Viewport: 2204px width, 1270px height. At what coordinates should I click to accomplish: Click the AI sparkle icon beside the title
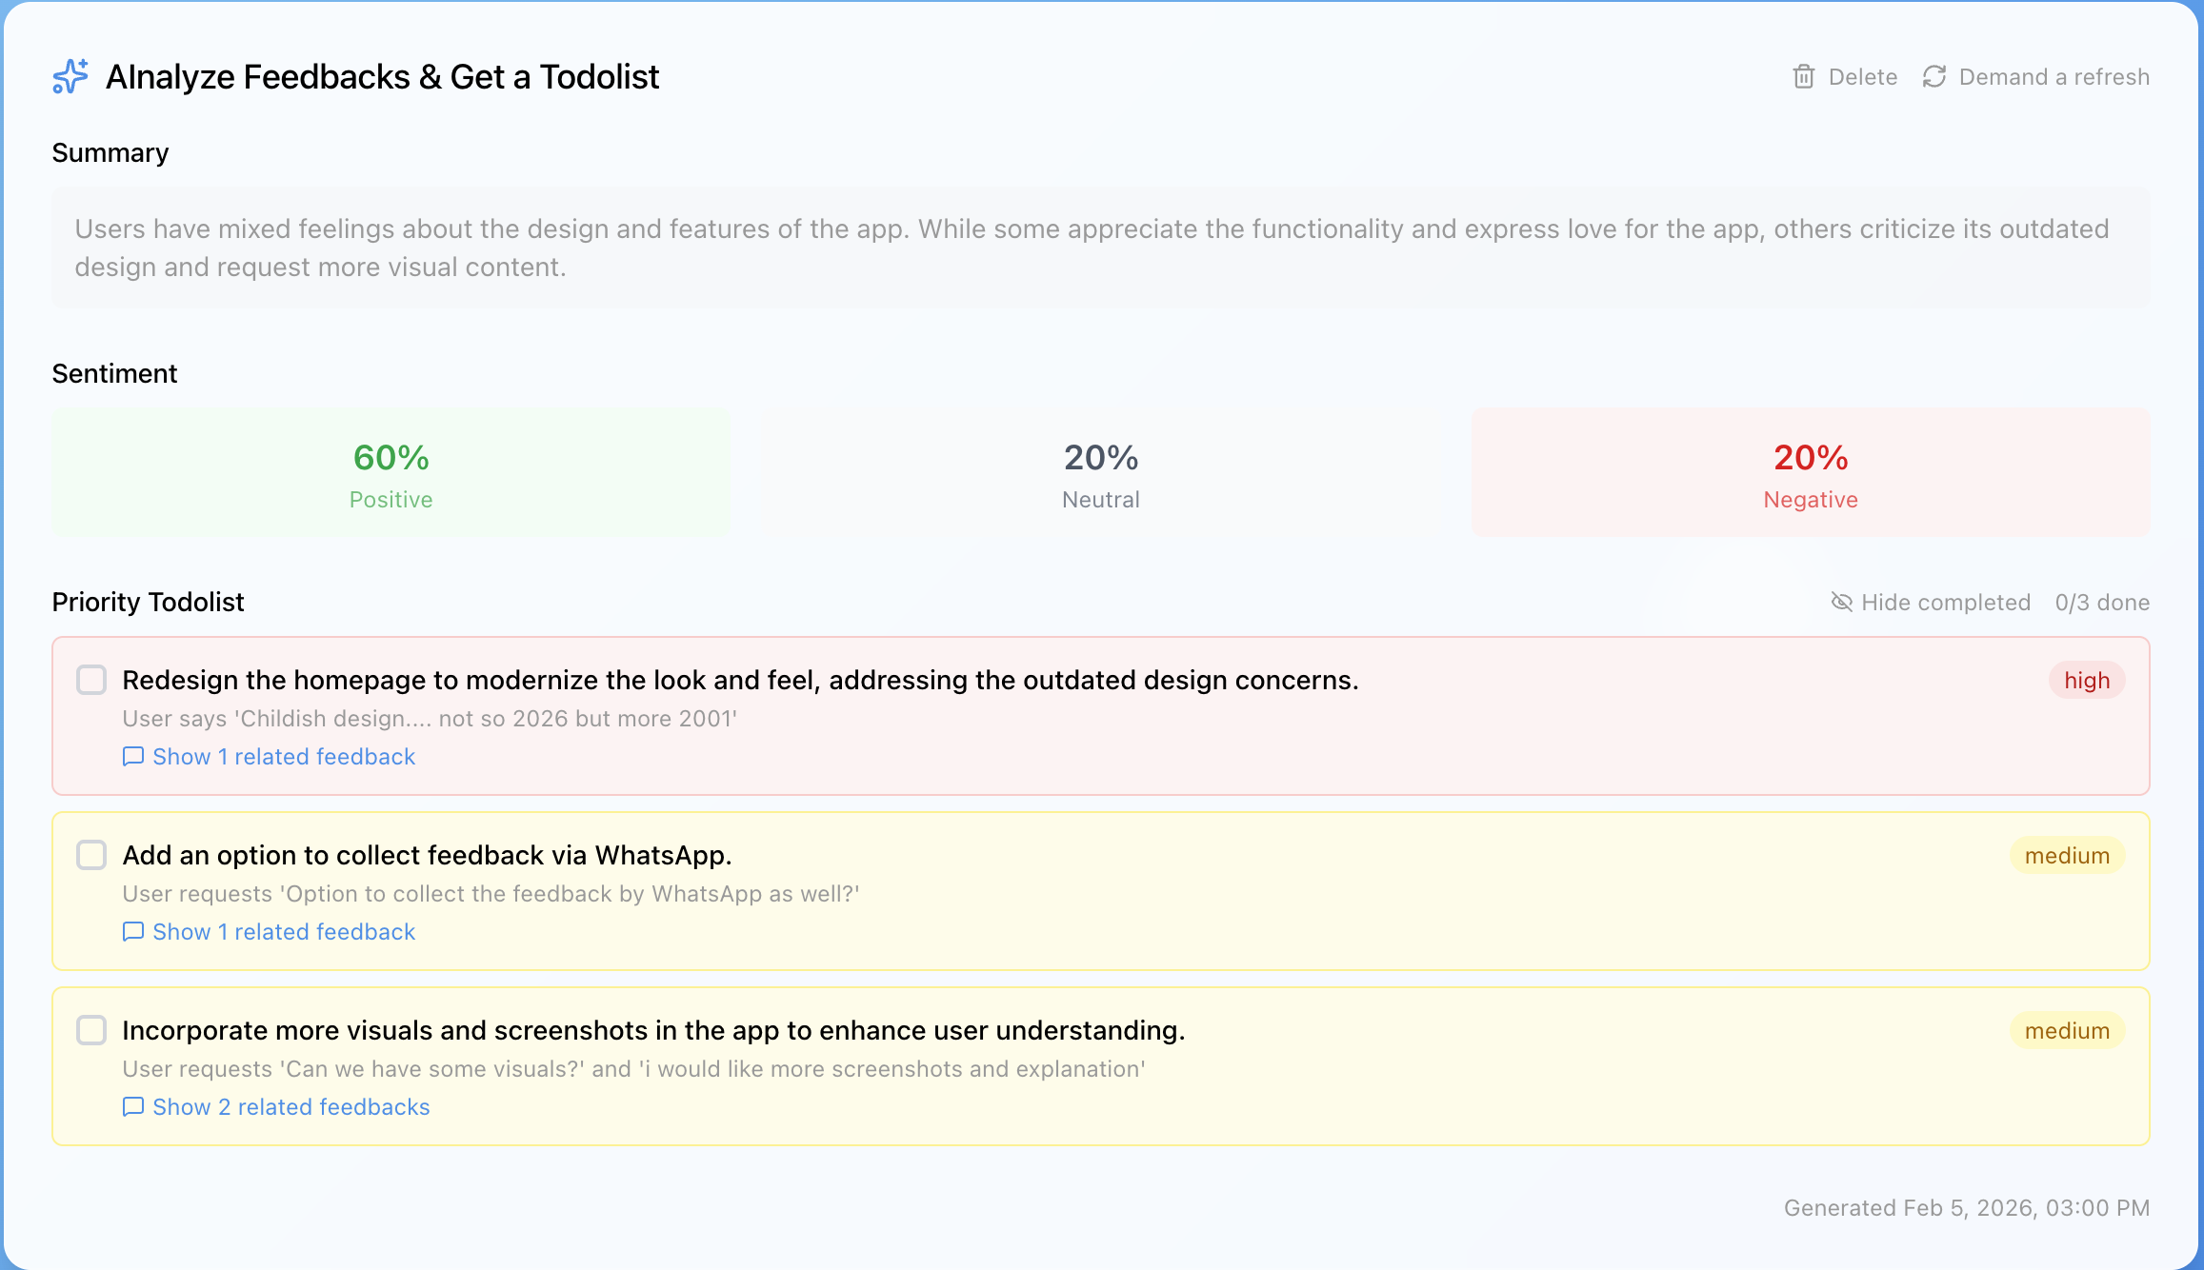(70, 76)
